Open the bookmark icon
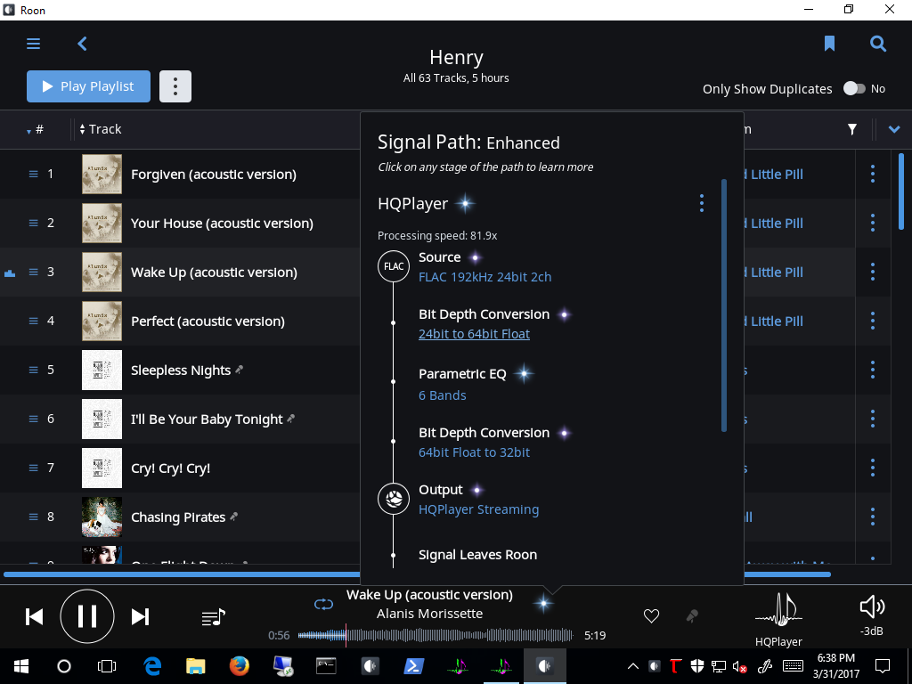Image resolution: width=912 pixels, height=684 pixels. pos(829,44)
